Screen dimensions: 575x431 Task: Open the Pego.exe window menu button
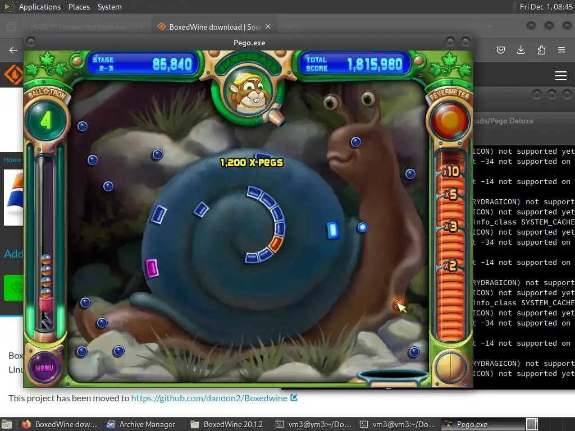(x=31, y=42)
